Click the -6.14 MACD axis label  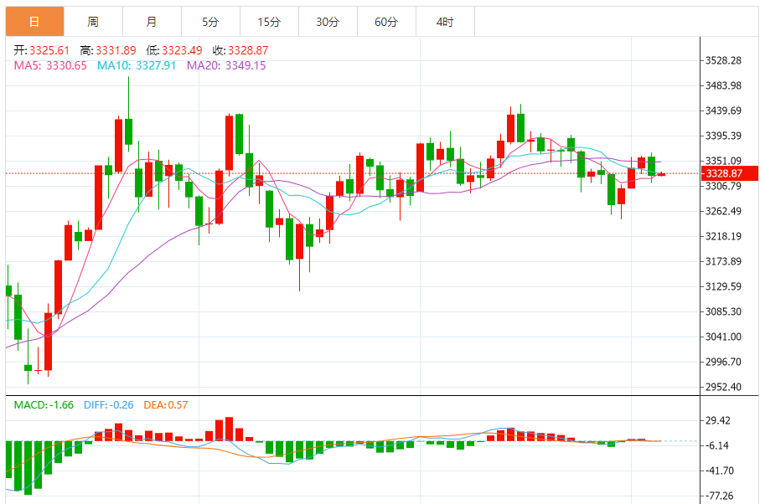[717, 445]
